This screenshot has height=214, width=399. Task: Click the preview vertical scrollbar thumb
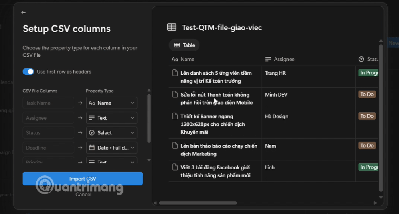381,118
